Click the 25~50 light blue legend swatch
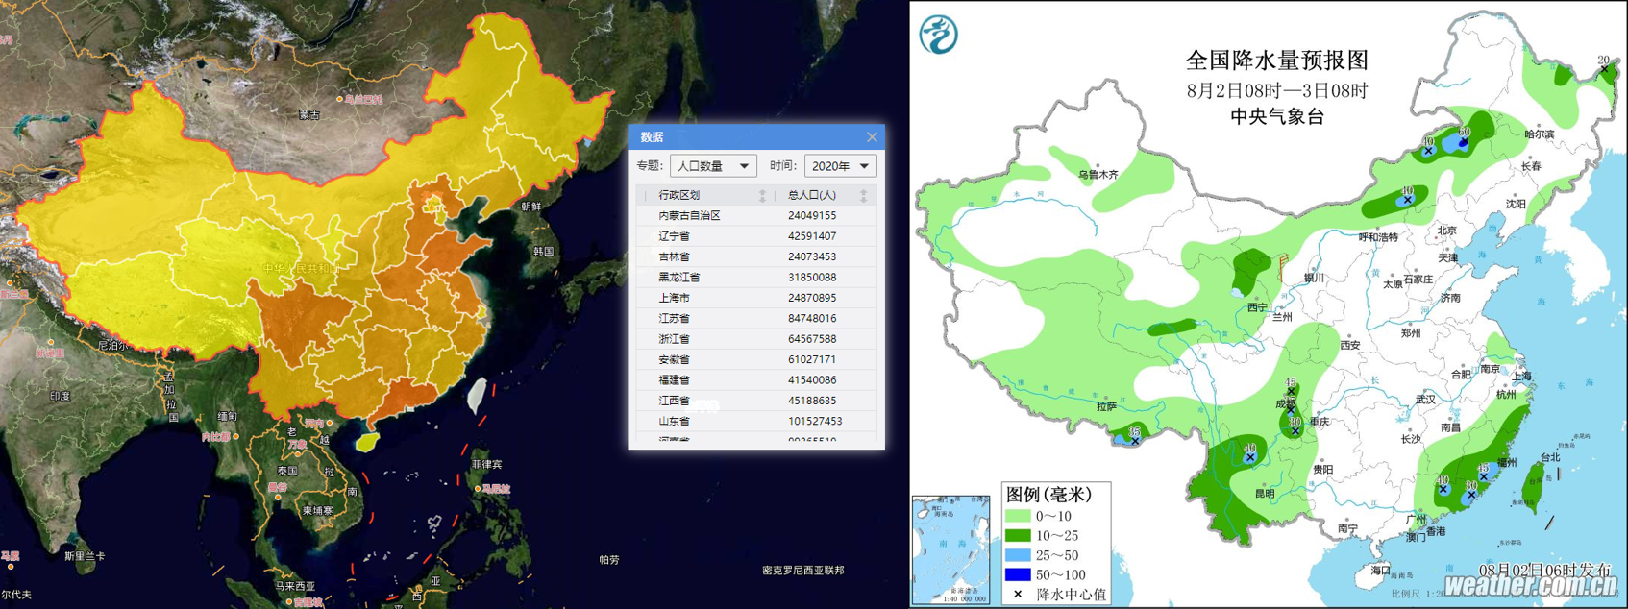Viewport: 1628px width, 609px height. point(1018,555)
